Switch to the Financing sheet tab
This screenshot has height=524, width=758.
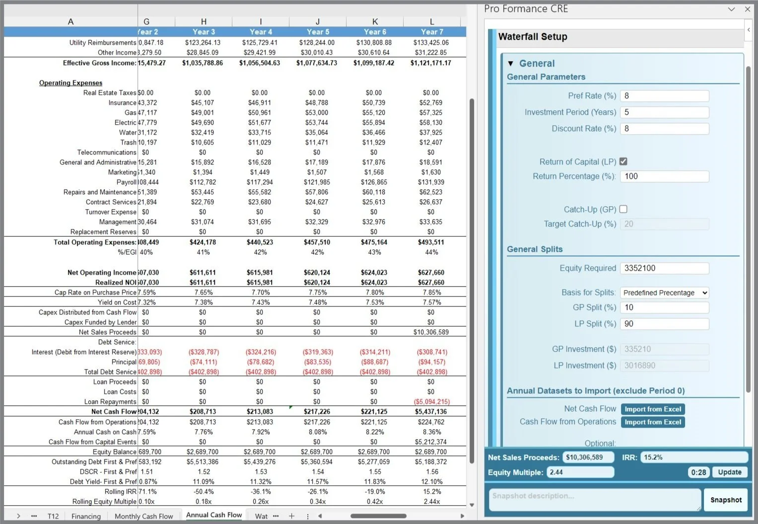(86, 517)
